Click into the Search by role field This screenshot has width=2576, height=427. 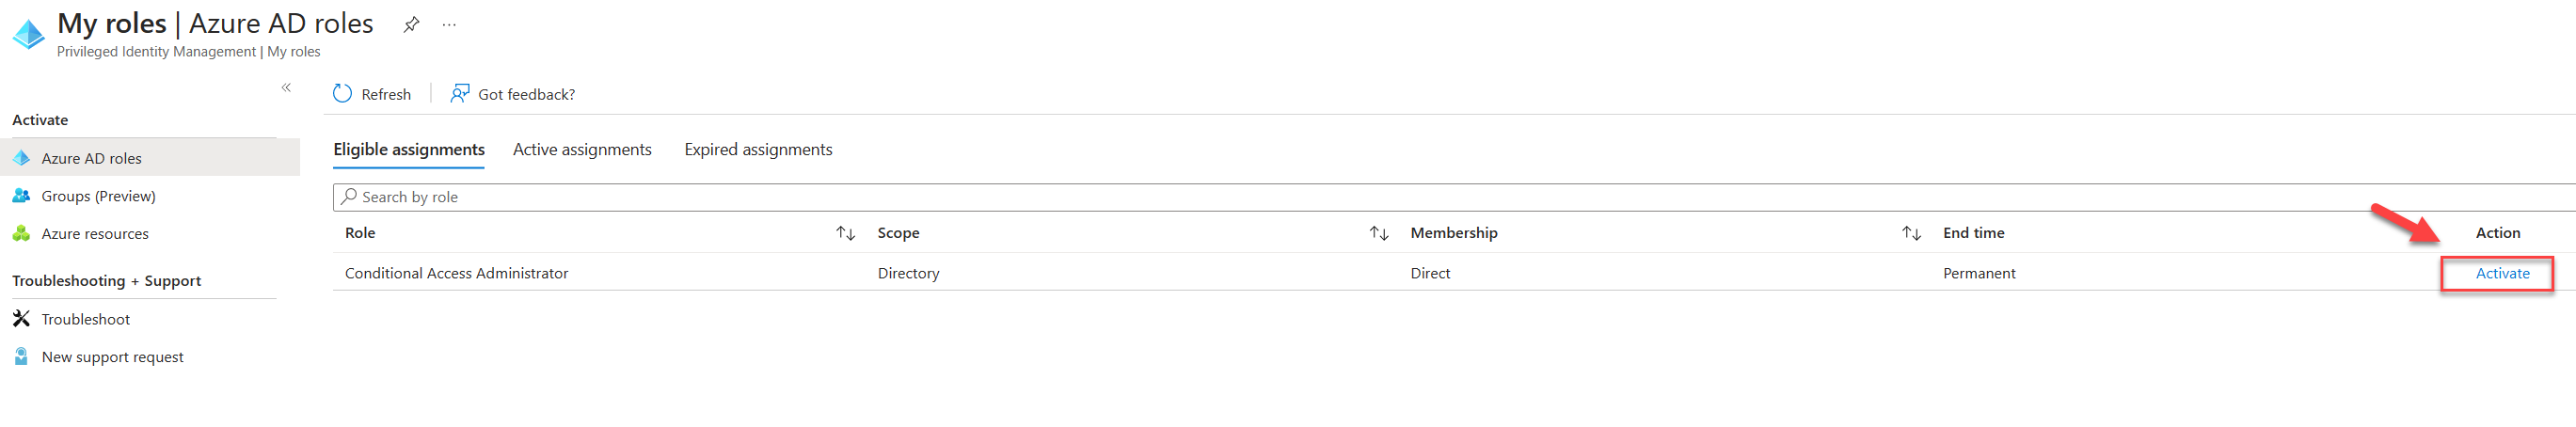tap(1454, 197)
